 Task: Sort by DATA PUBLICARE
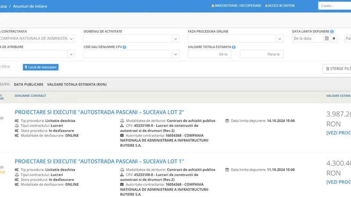29,84
